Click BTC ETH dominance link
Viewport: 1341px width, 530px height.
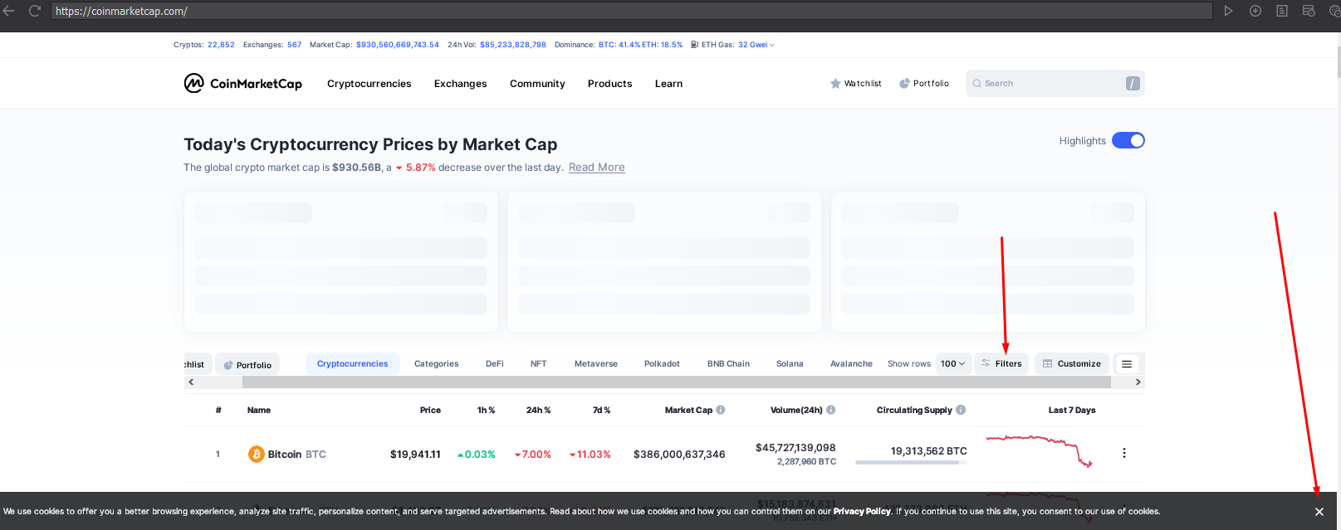[x=640, y=45]
